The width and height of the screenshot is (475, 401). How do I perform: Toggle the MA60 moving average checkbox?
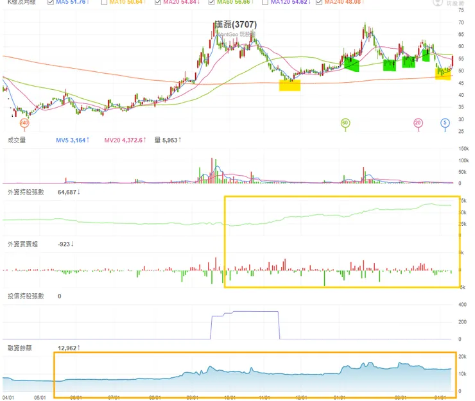(211, 2)
